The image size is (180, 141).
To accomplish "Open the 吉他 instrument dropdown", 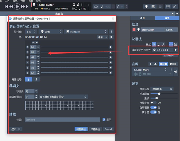I will 50,32.
